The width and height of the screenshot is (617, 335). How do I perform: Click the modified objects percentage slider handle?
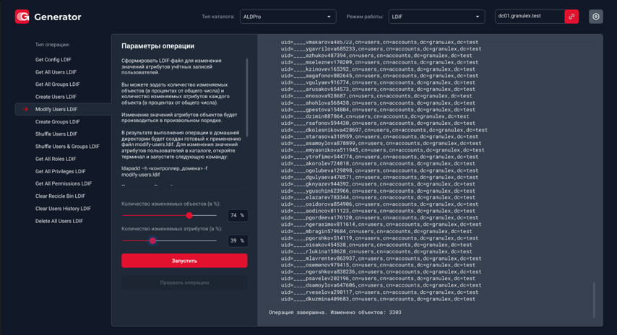[189, 215]
